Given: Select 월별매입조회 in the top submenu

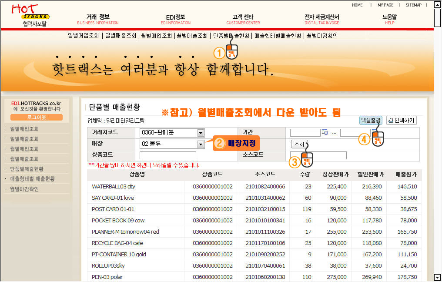Looking at the screenshot, I should coord(157,36).
